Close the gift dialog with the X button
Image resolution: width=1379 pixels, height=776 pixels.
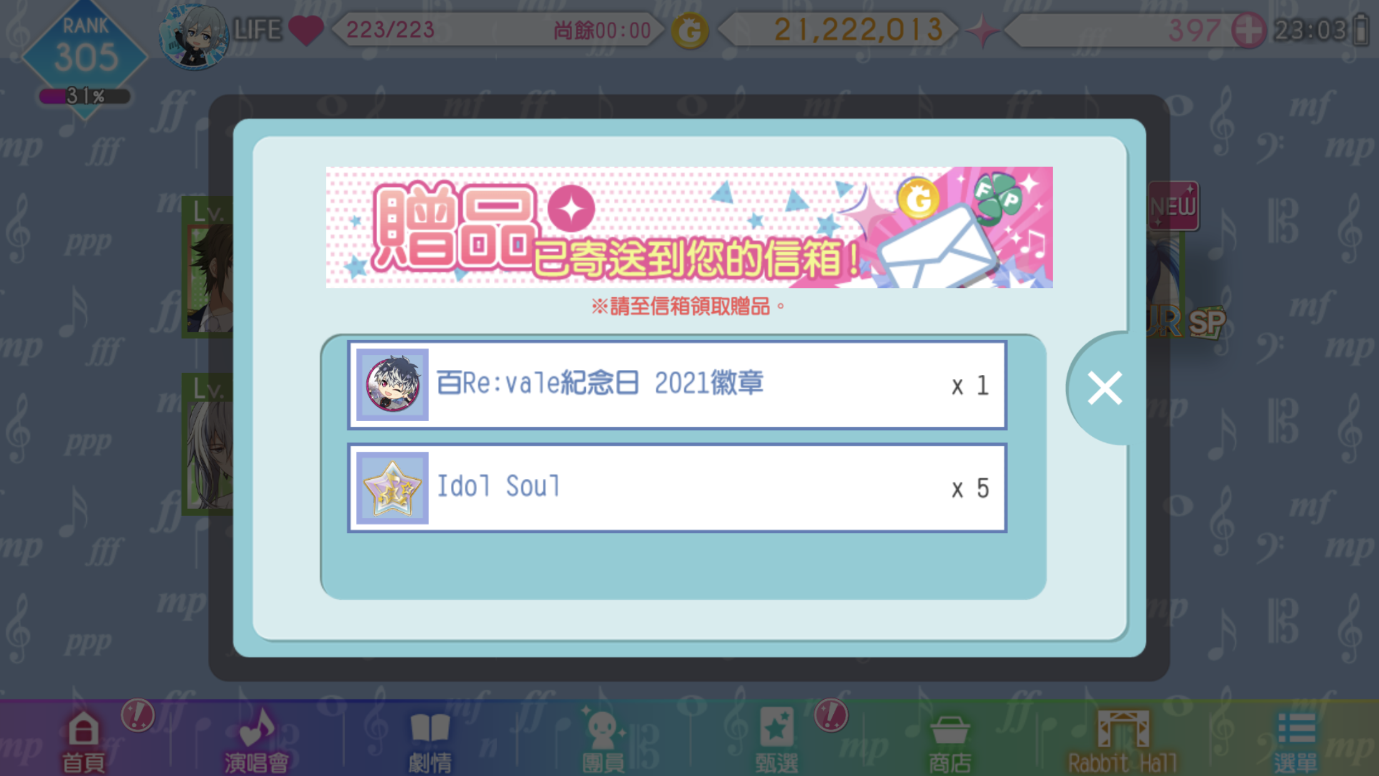click(1104, 388)
